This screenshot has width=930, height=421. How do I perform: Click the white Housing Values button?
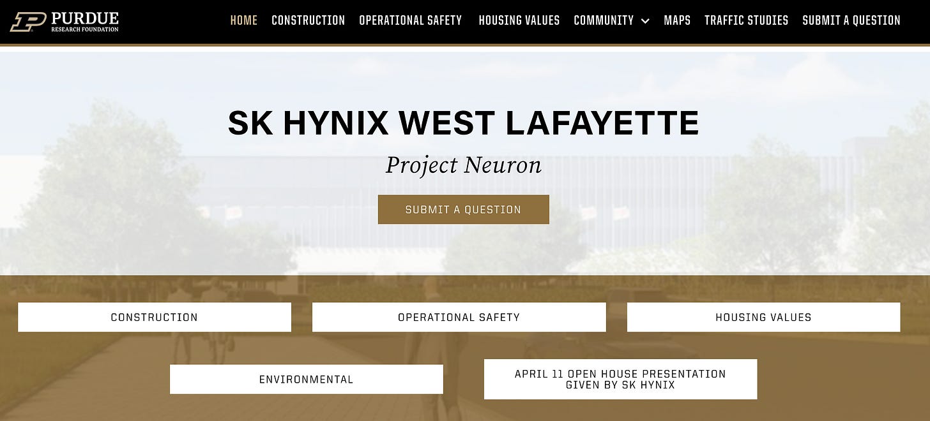(764, 317)
